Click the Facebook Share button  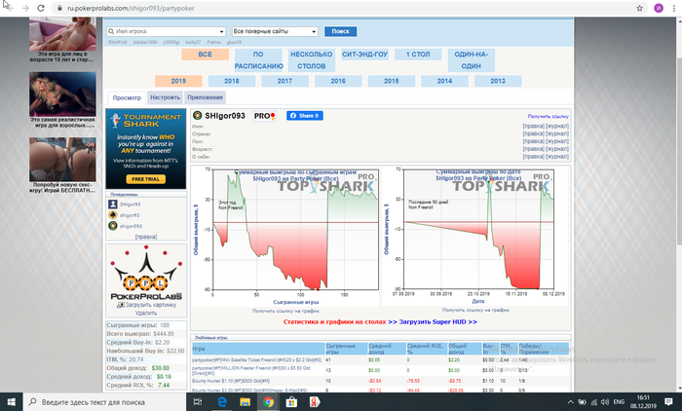click(304, 116)
